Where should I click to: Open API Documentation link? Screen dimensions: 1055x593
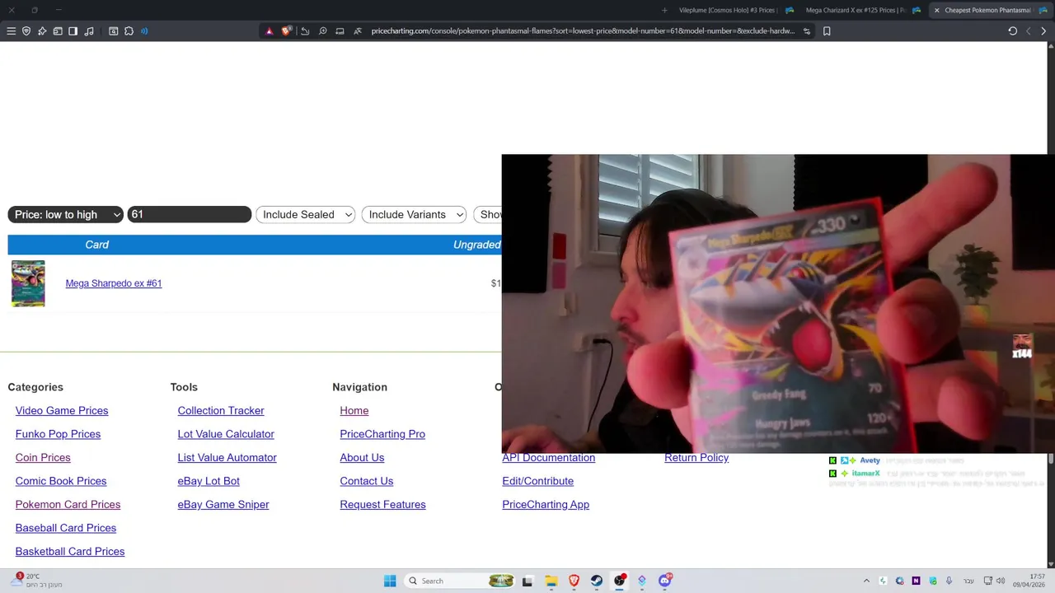(x=548, y=458)
